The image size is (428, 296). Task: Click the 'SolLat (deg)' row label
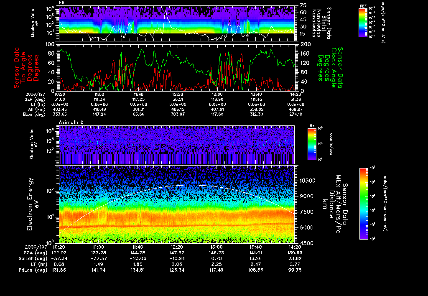(33, 259)
